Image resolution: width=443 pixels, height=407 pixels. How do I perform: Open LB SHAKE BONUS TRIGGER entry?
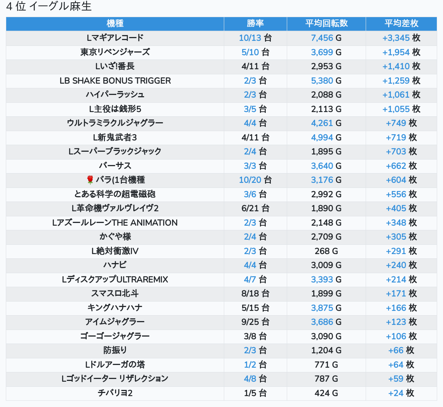point(115,81)
